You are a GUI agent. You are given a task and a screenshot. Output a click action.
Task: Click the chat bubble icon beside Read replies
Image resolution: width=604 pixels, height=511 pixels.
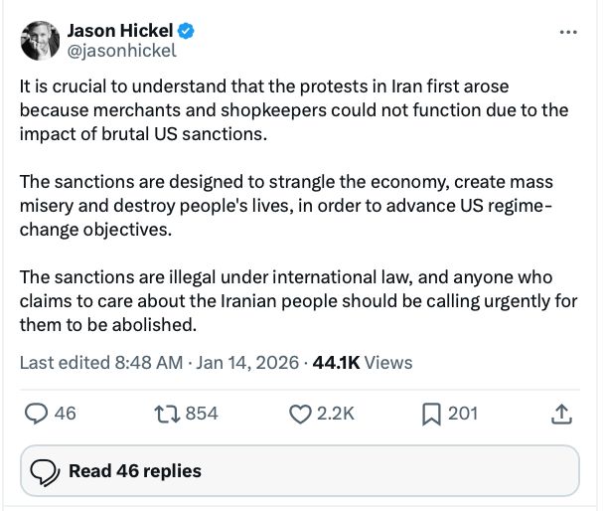click(46, 470)
